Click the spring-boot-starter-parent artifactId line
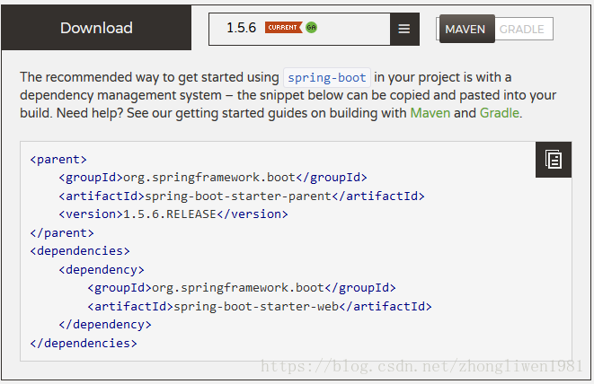The width and height of the screenshot is (594, 384). click(x=242, y=196)
